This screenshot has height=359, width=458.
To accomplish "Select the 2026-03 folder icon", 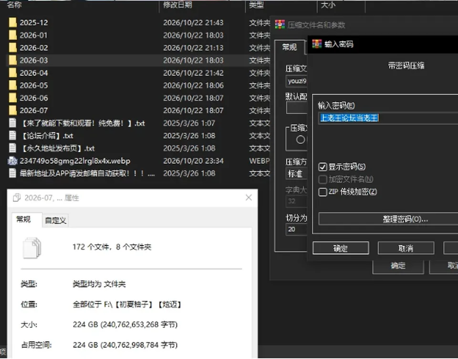I will pos(12,60).
